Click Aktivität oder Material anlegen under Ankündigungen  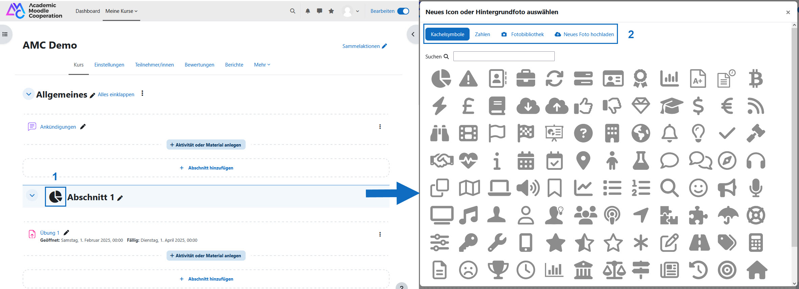(x=206, y=144)
